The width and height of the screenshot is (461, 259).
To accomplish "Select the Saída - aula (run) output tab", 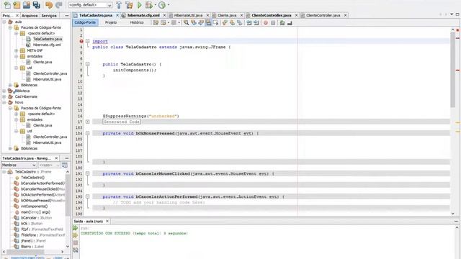I will [x=88, y=221].
